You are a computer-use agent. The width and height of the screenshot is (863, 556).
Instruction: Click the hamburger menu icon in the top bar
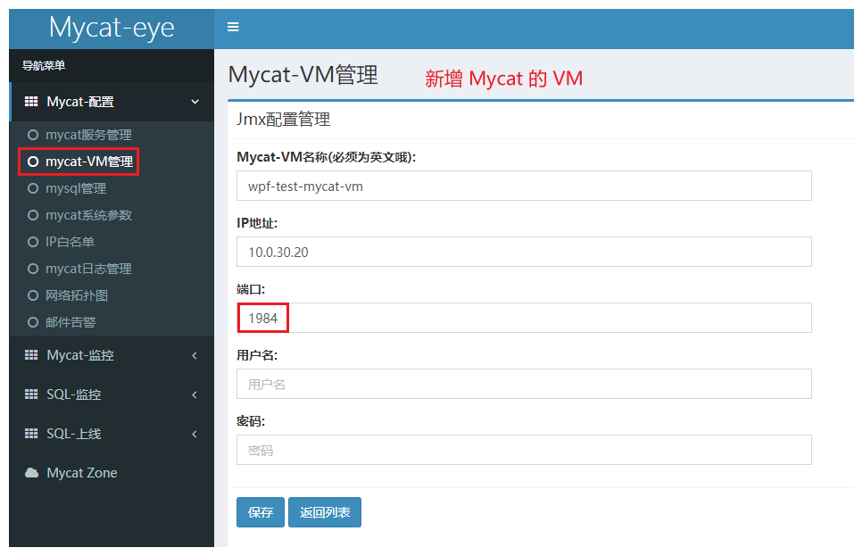(x=233, y=28)
